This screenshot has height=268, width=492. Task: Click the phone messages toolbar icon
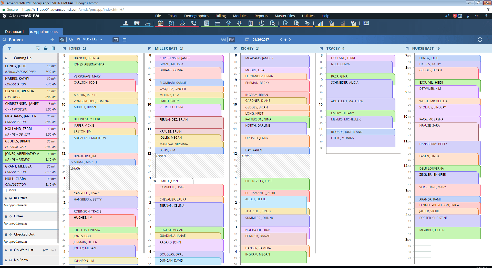[194, 23]
